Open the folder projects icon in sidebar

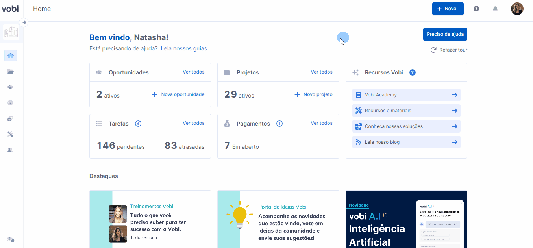click(x=11, y=72)
